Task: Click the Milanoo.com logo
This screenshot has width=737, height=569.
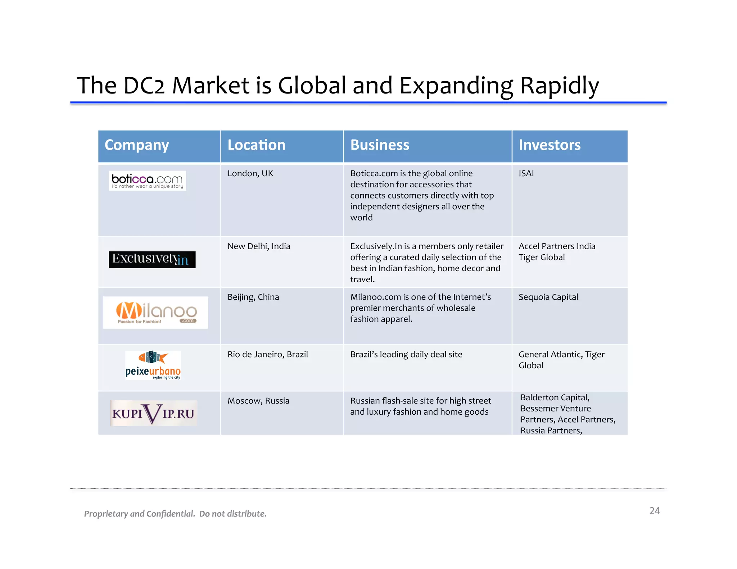Action: tap(155, 312)
